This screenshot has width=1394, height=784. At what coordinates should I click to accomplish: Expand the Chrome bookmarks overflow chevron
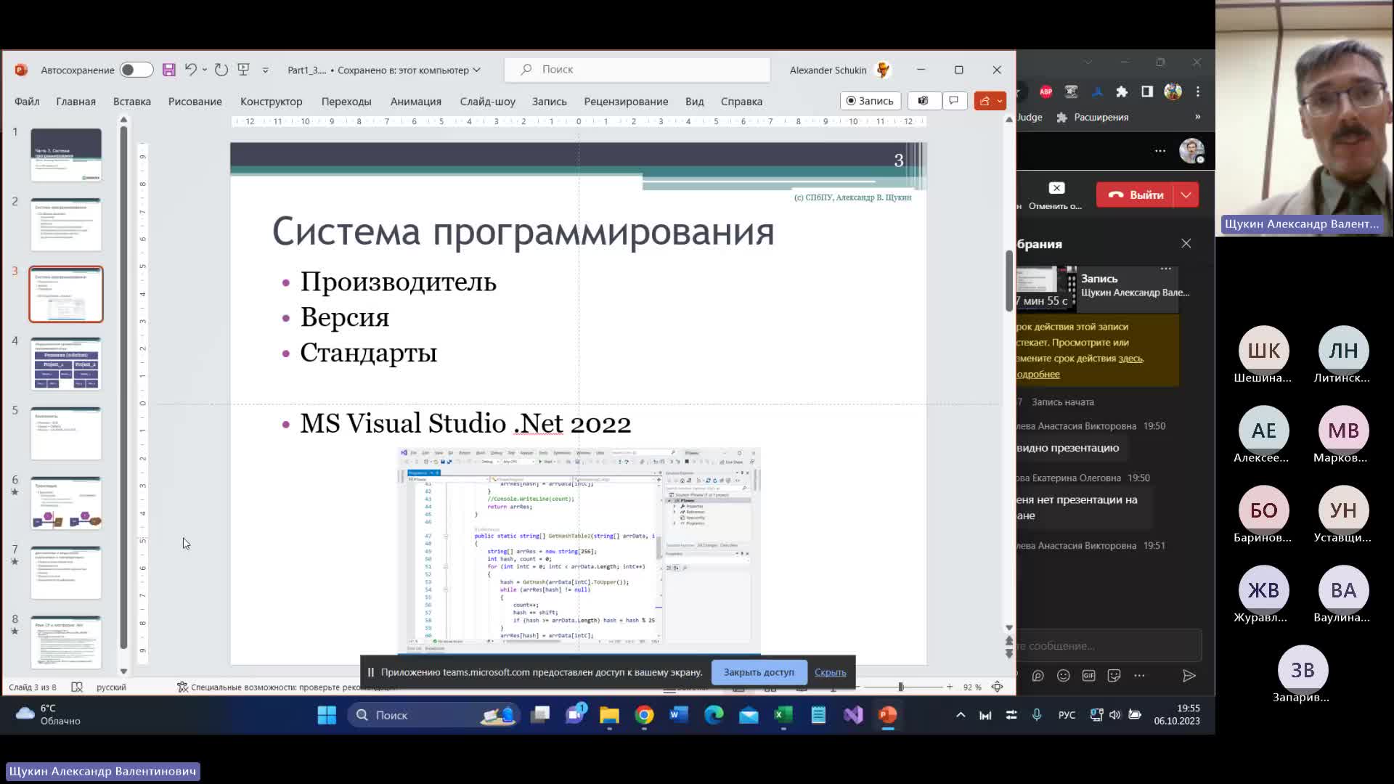pos(1198,117)
